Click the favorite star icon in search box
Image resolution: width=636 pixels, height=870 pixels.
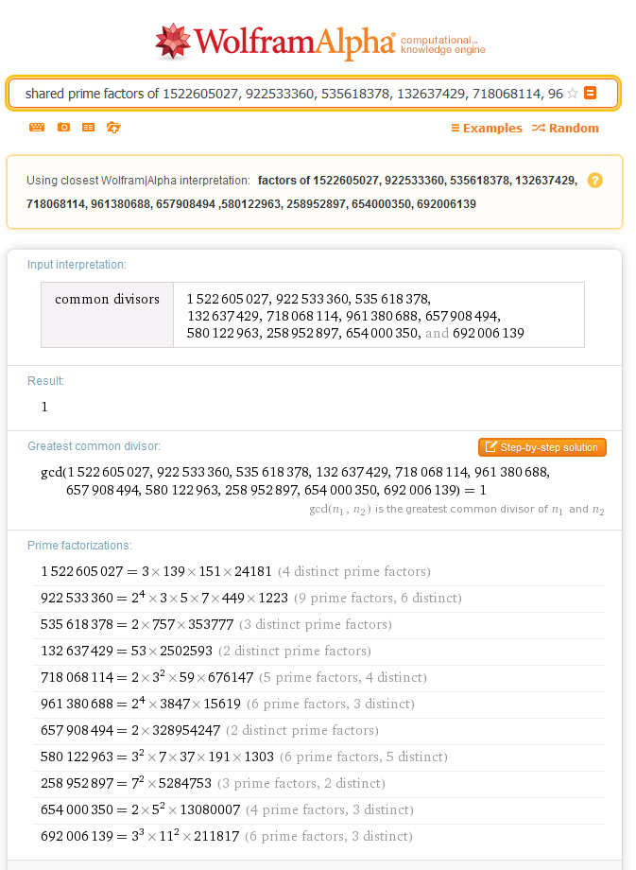point(573,94)
